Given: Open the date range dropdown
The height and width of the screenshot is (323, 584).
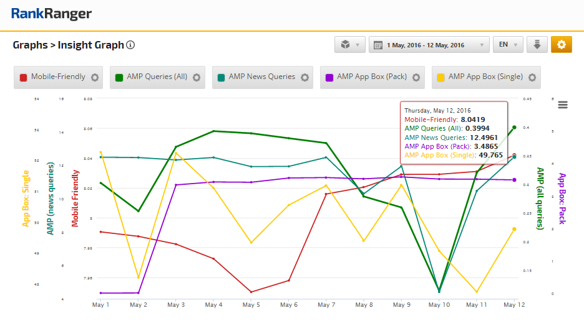Looking at the screenshot, I should click(429, 45).
